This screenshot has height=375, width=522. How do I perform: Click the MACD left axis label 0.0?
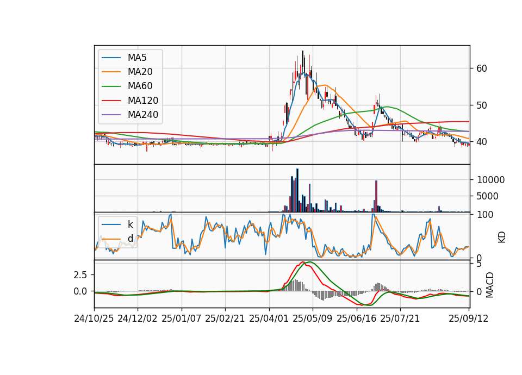coord(80,291)
